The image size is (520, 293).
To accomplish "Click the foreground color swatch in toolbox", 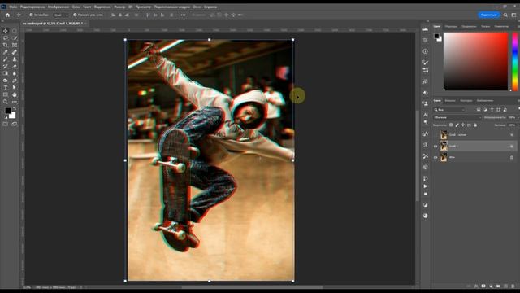I will click(8, 111).
